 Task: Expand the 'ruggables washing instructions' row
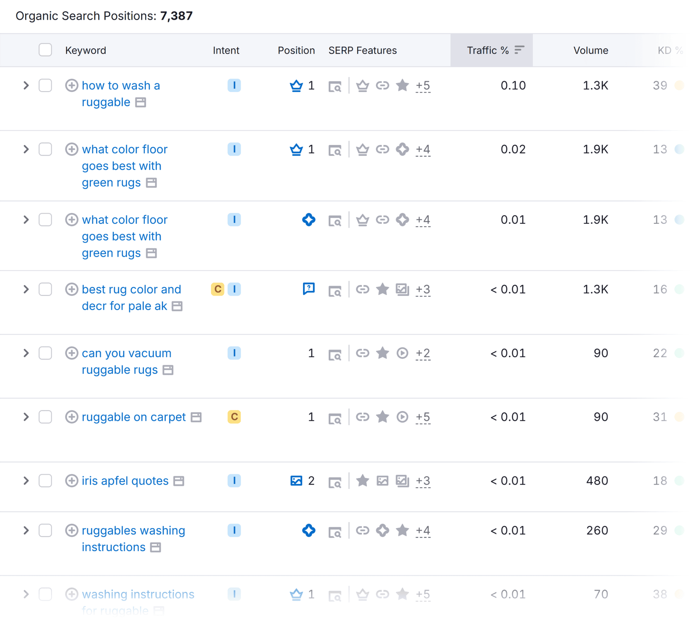26,530
